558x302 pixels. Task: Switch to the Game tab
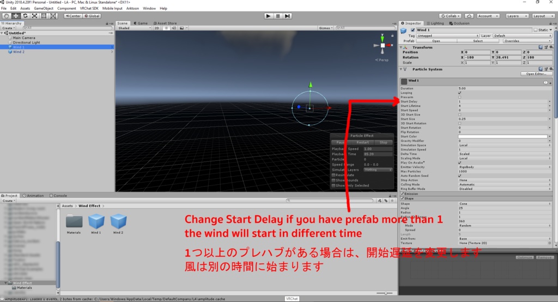coord(141,23)
